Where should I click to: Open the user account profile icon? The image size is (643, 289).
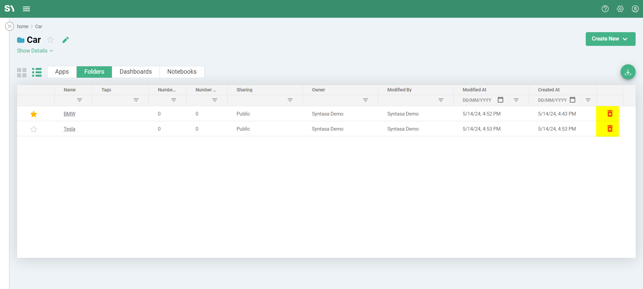(x=635, y=9)
